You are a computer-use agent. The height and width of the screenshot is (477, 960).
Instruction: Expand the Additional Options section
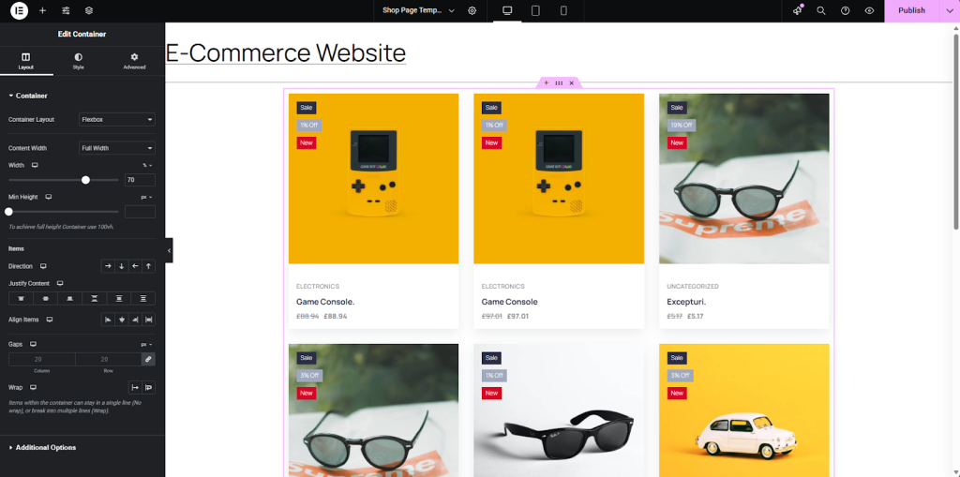tap(42, 448)
